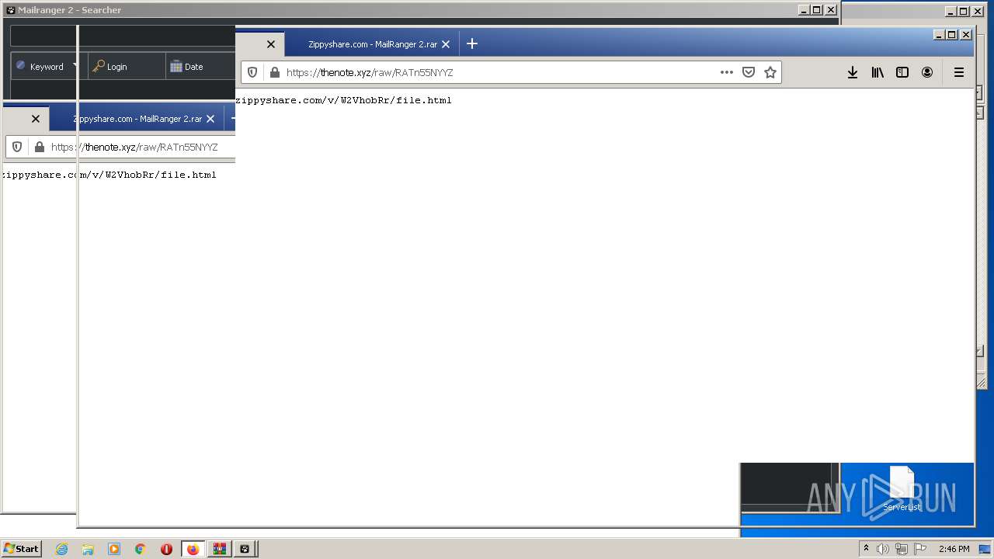Switch to MailRanger taskbar button
Viewport: 994px width, 559px height.
point(245,549)
